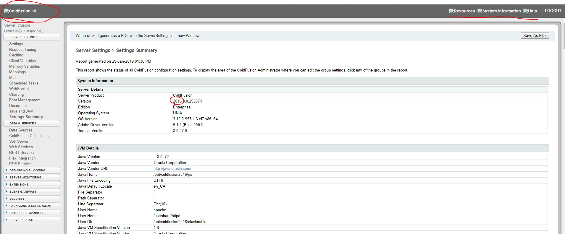Click the http://java.oracle.com/ link
This screenshot has width=565, height=234.
click(x=172, y=168)
